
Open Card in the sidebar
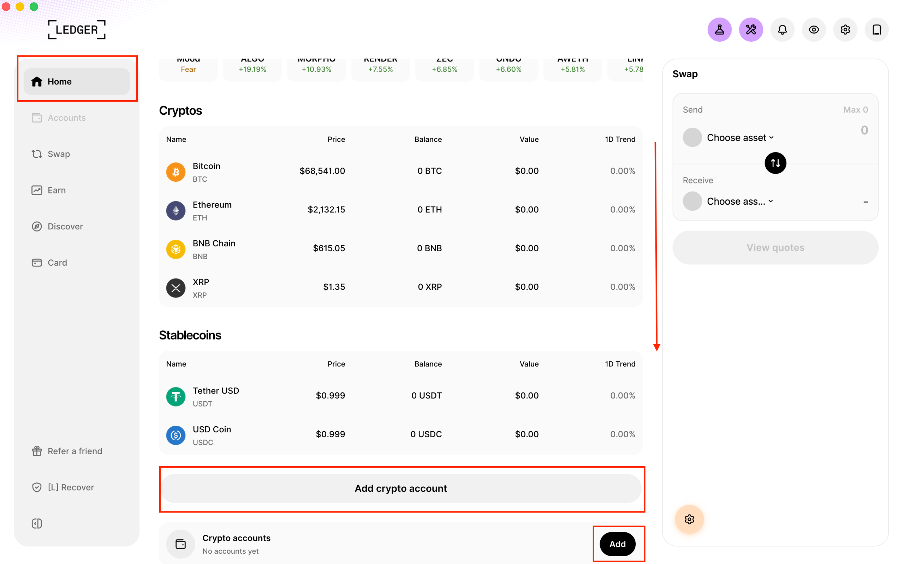coord(77,263)
